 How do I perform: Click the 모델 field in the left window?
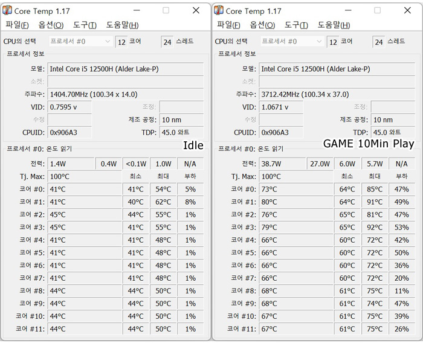(x=125, y=69)
